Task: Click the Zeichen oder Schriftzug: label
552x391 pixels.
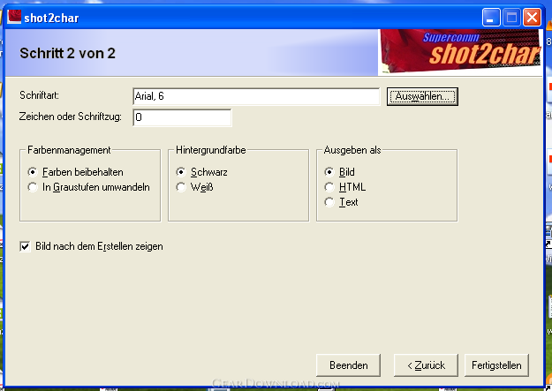Action: (71, 117)
